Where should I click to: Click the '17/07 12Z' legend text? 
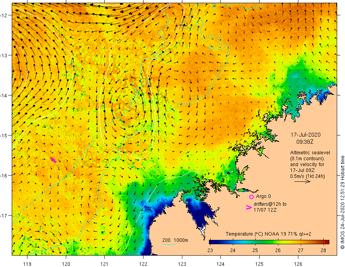(x=265, y=210)
